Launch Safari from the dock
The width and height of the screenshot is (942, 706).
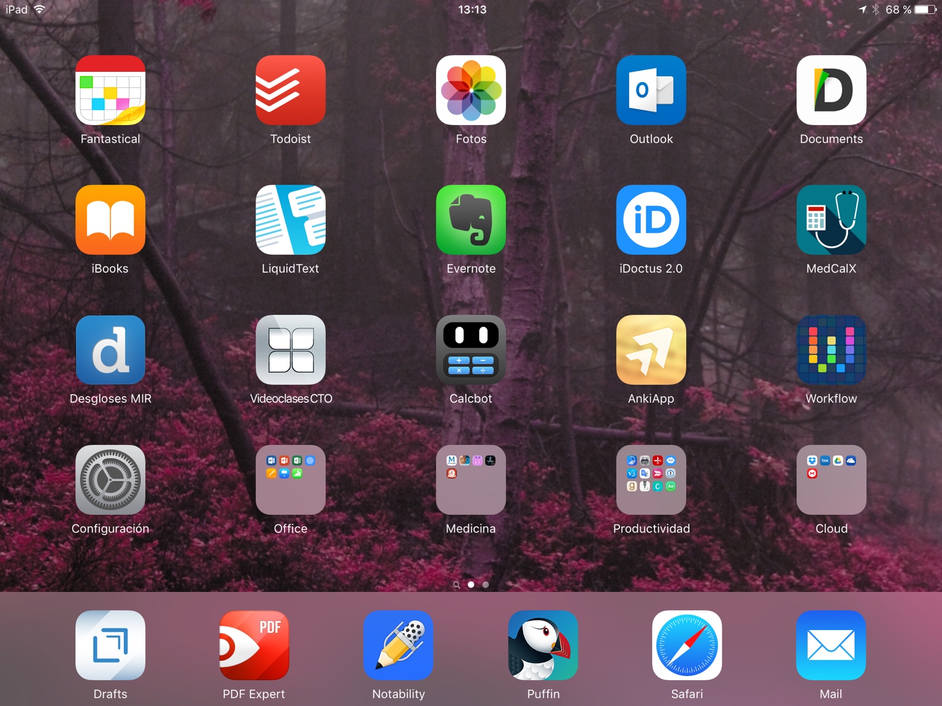[x=687, y=645]
